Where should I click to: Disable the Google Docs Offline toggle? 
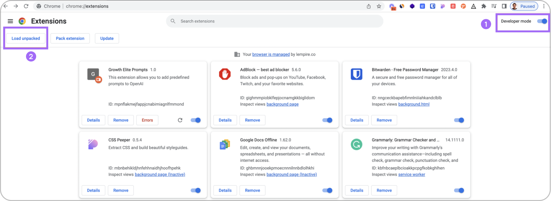pyautogui.click(x=327, y=190)
